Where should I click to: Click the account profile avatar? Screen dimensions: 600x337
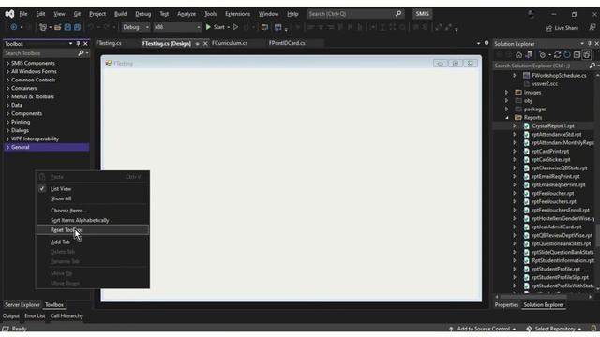[x=532, y=14]
